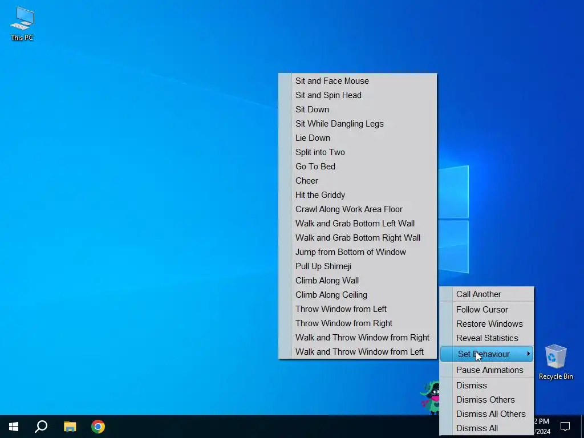Click Dismiss All entry
Image resolution: width=584 pixels, height=438 pixels.
(487, 428)
